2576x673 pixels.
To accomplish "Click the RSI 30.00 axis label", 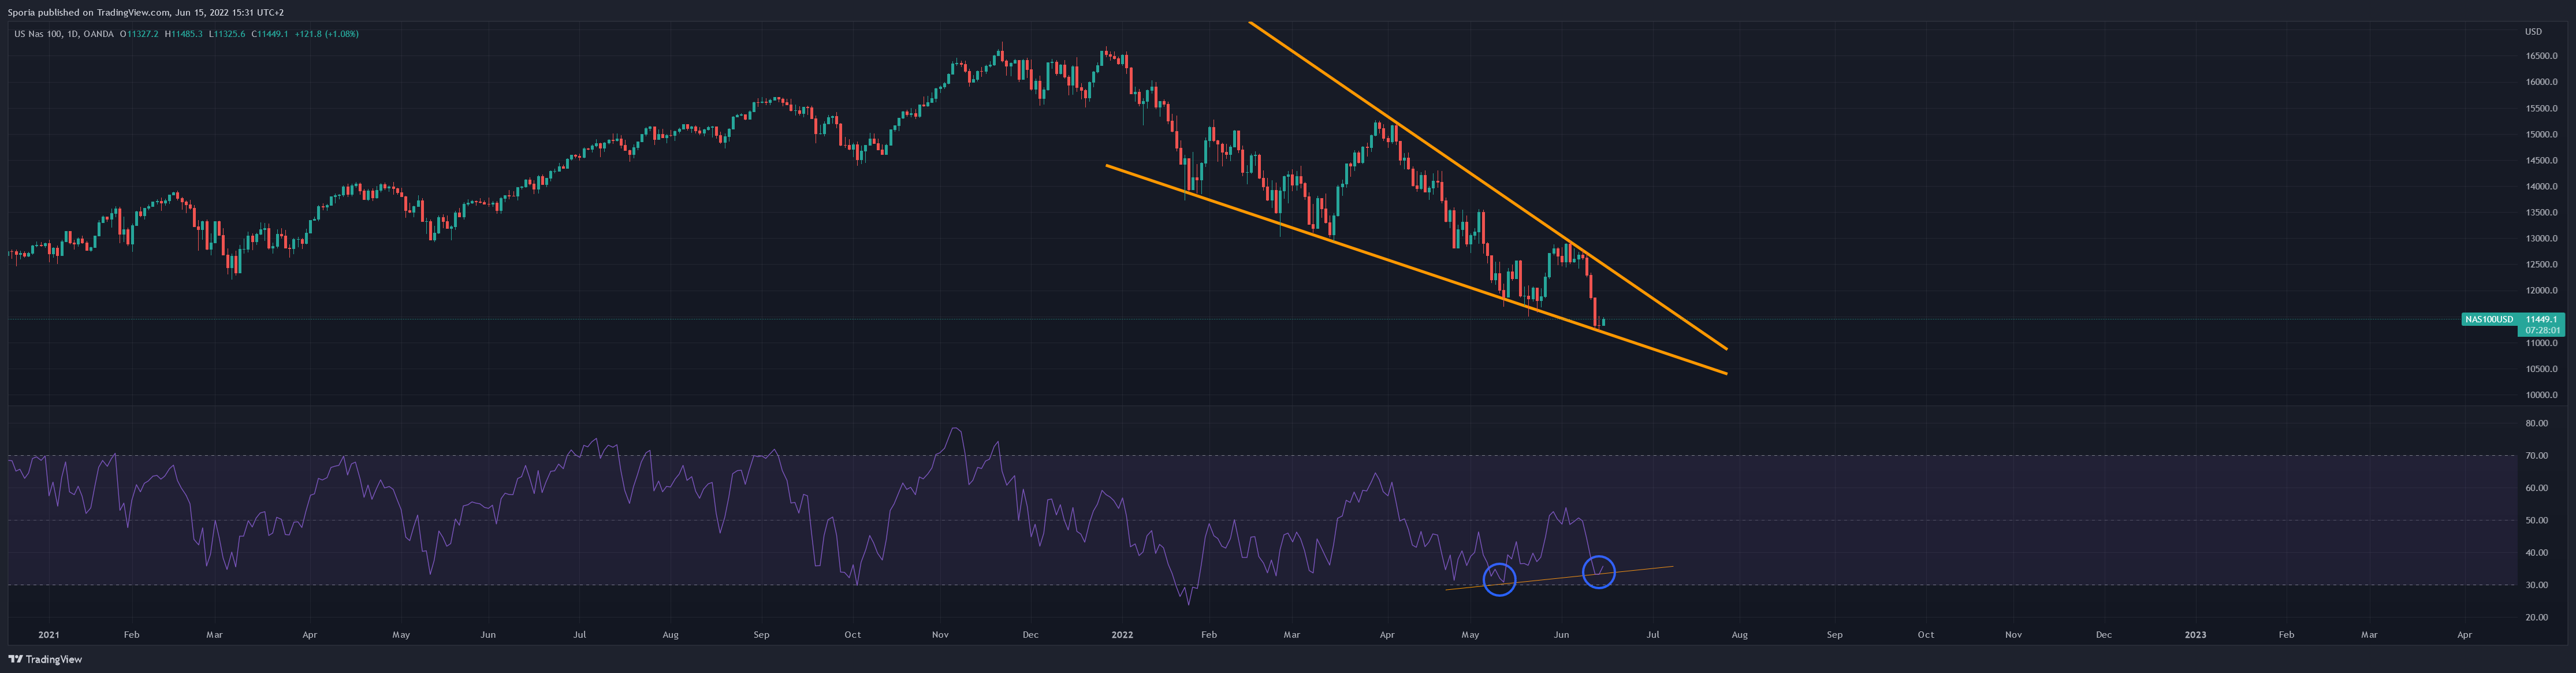I will 2536,585.
